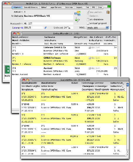
Task: Click the total 4.689,00
Action: coord(89,122)
